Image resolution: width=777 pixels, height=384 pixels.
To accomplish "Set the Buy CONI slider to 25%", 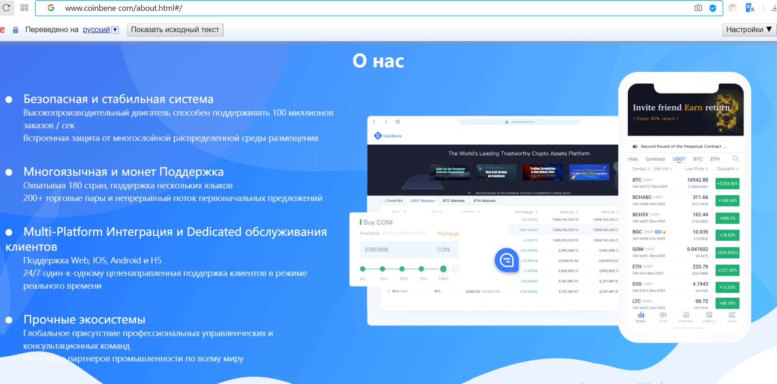I will tap(382, 269).
